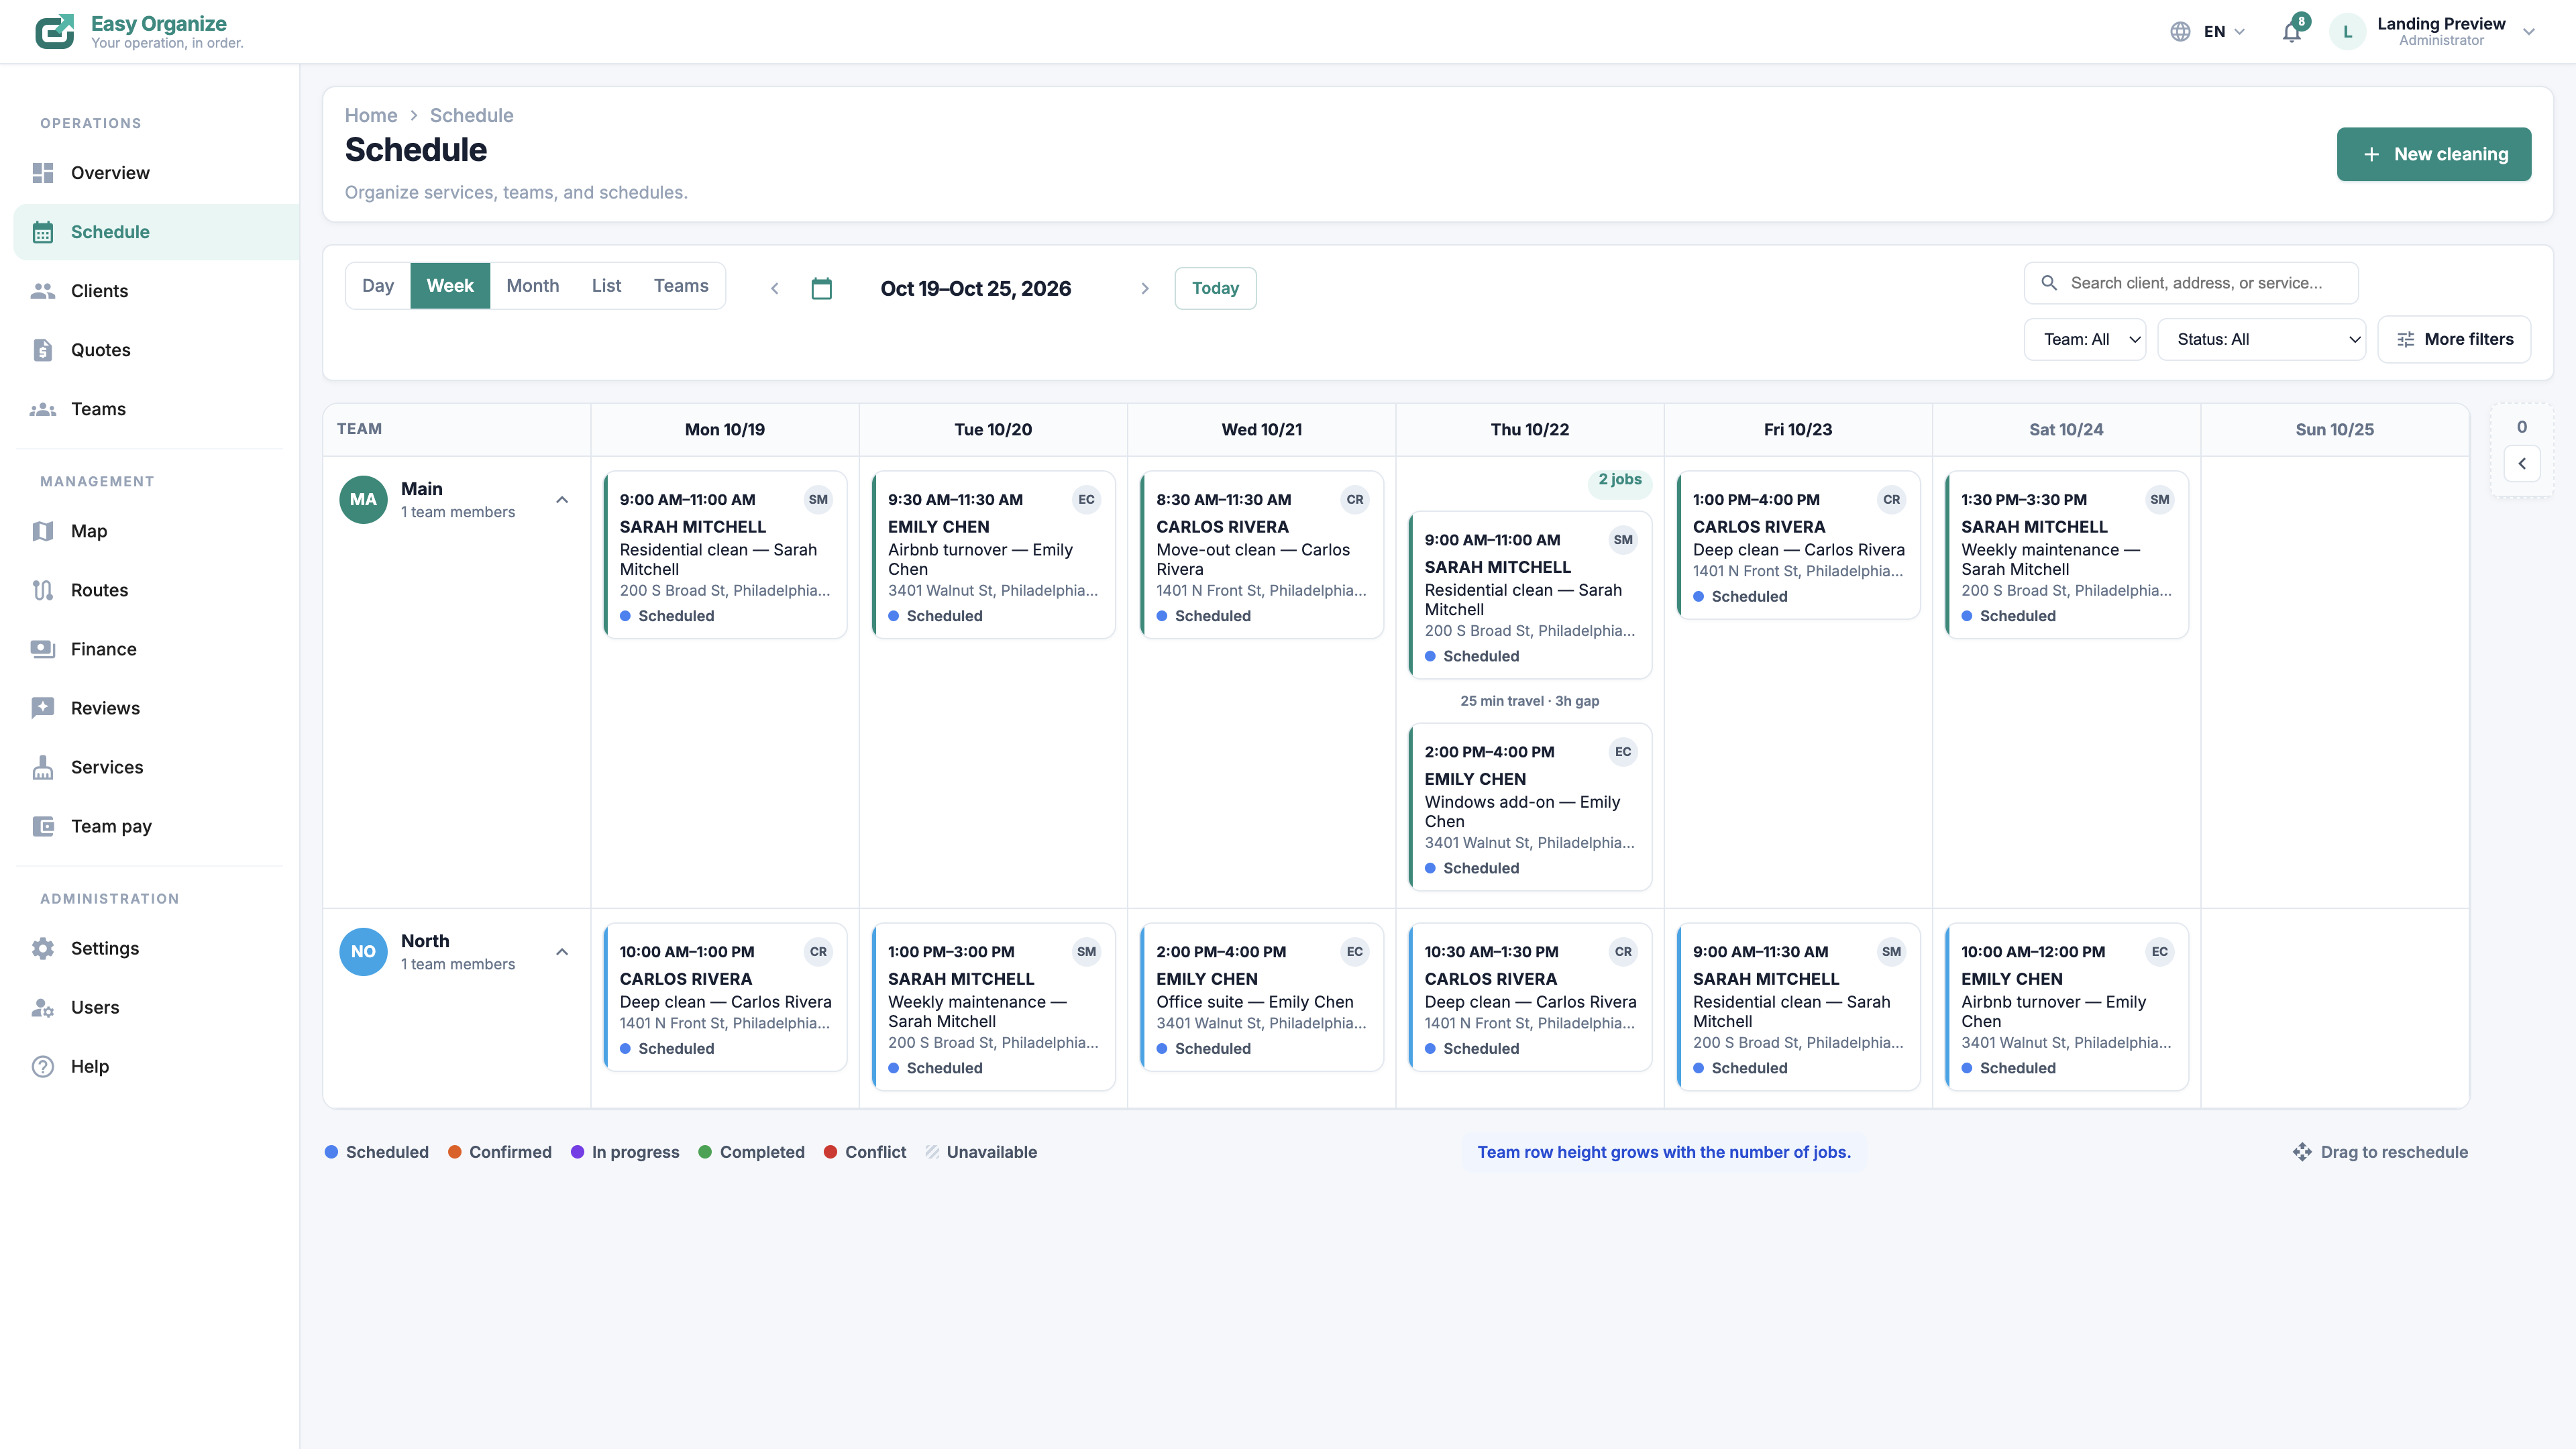The width and height of the screenshot is (2576, 1449).
Task: Open Monday 9:00 AM Sarah Mitchell job
Action: [725, 555]
